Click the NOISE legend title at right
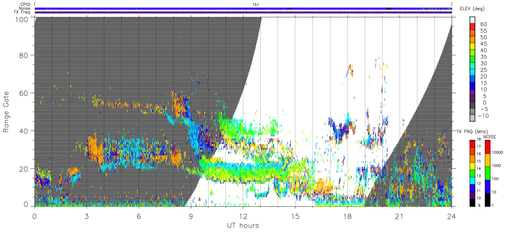 pyautogui.click(x=490, y=137)
